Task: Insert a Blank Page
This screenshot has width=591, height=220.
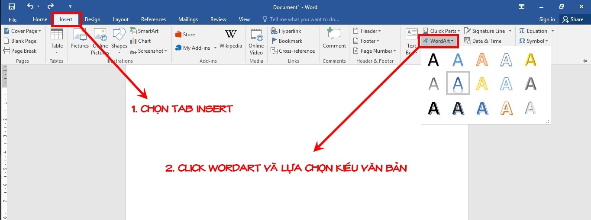Action: [20, 41]
